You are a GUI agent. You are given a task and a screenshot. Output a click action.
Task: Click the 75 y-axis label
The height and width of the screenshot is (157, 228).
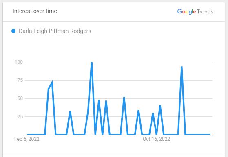(x=20, y=80)
